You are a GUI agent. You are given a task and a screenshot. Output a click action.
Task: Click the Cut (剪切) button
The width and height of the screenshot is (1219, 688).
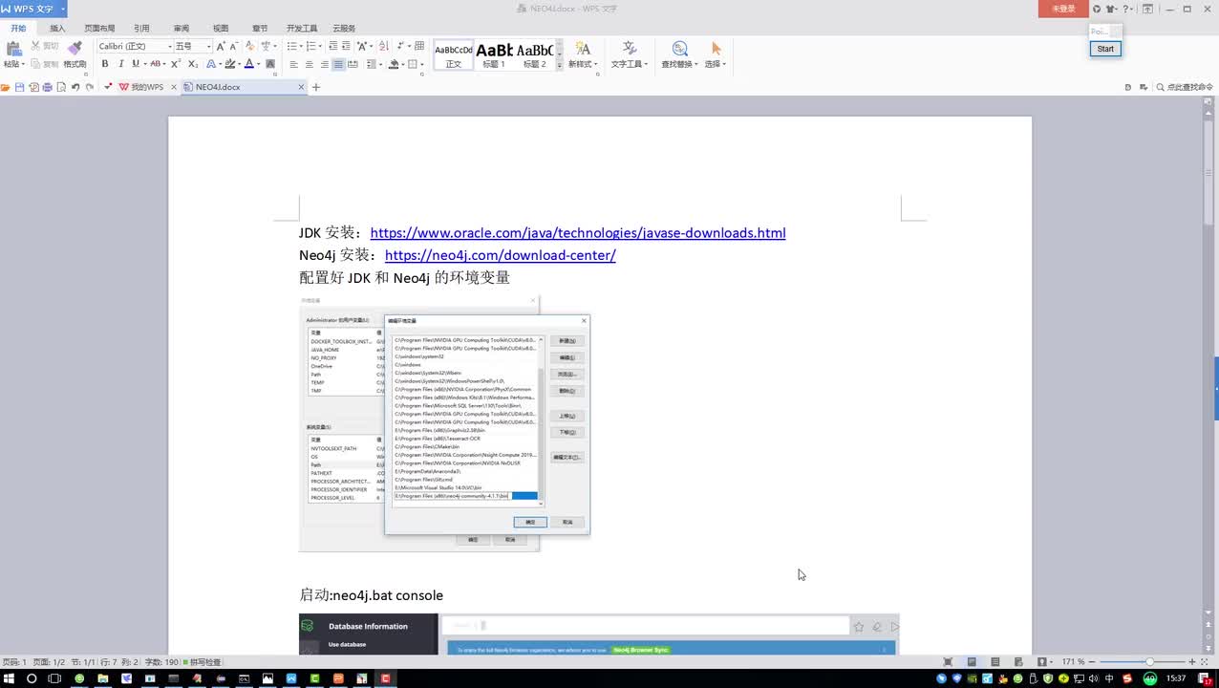[x=44, y=46]
